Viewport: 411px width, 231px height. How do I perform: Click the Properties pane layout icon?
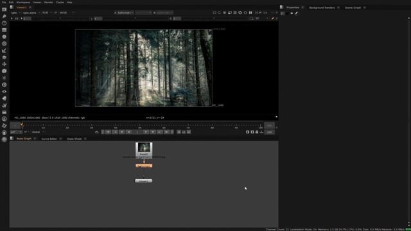tap(281, 7)
